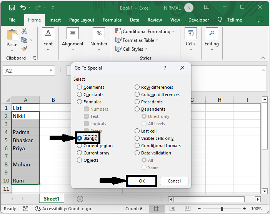Open Format as Table gallery
270x214 pixels.
point(137,40)
